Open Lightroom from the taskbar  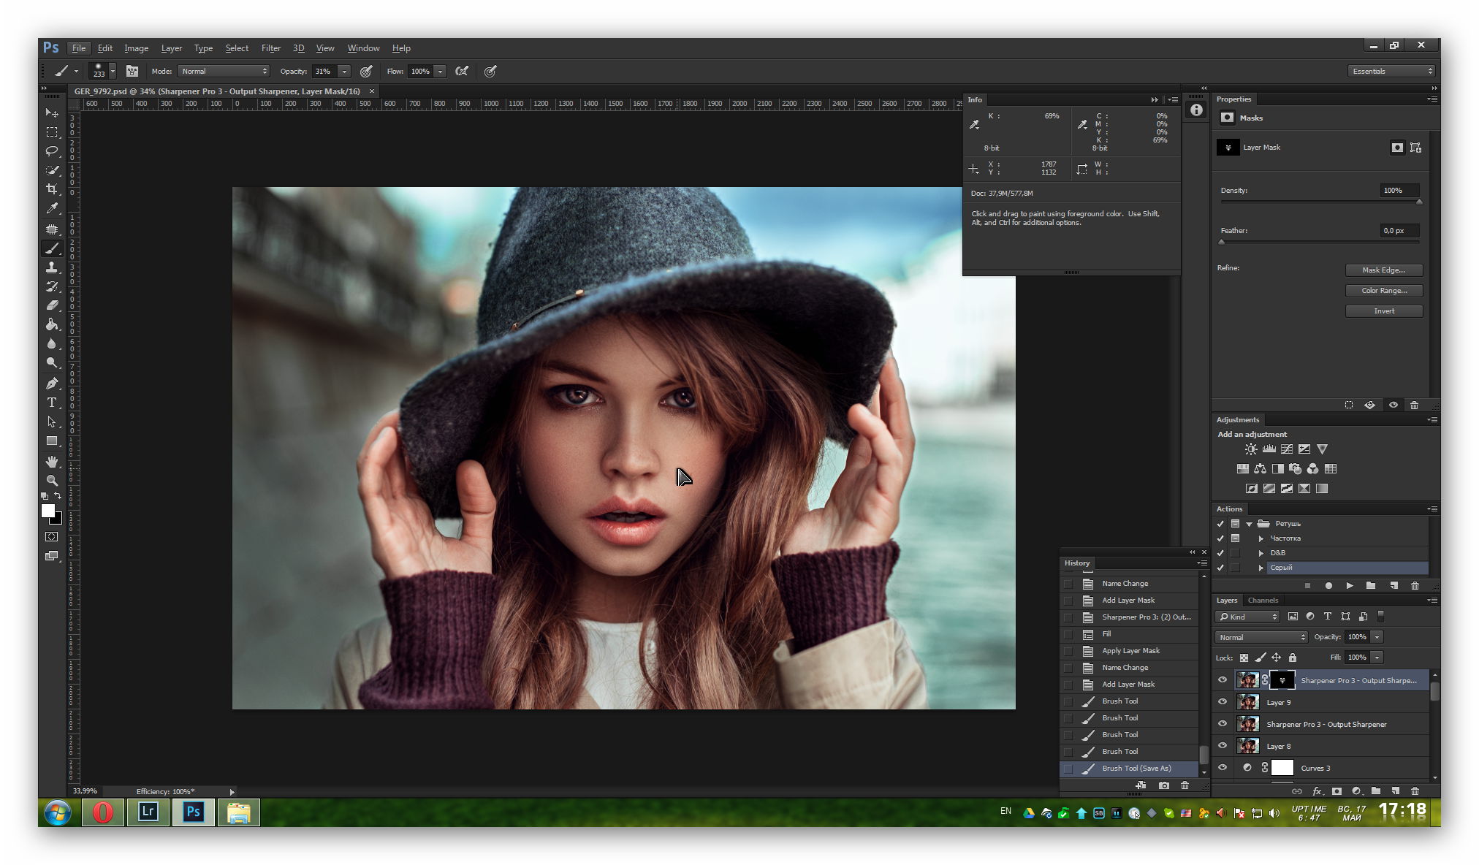click(x=148, y=812)
